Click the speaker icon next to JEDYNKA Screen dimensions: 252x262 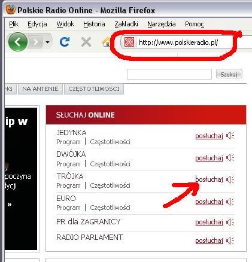click(230, 136)
